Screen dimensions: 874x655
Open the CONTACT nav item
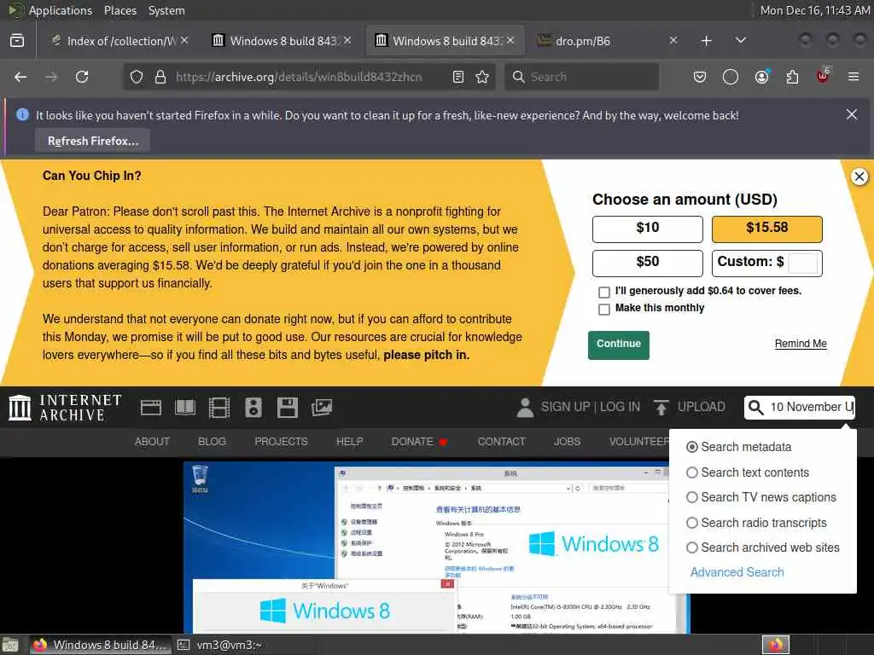(502, 442)
